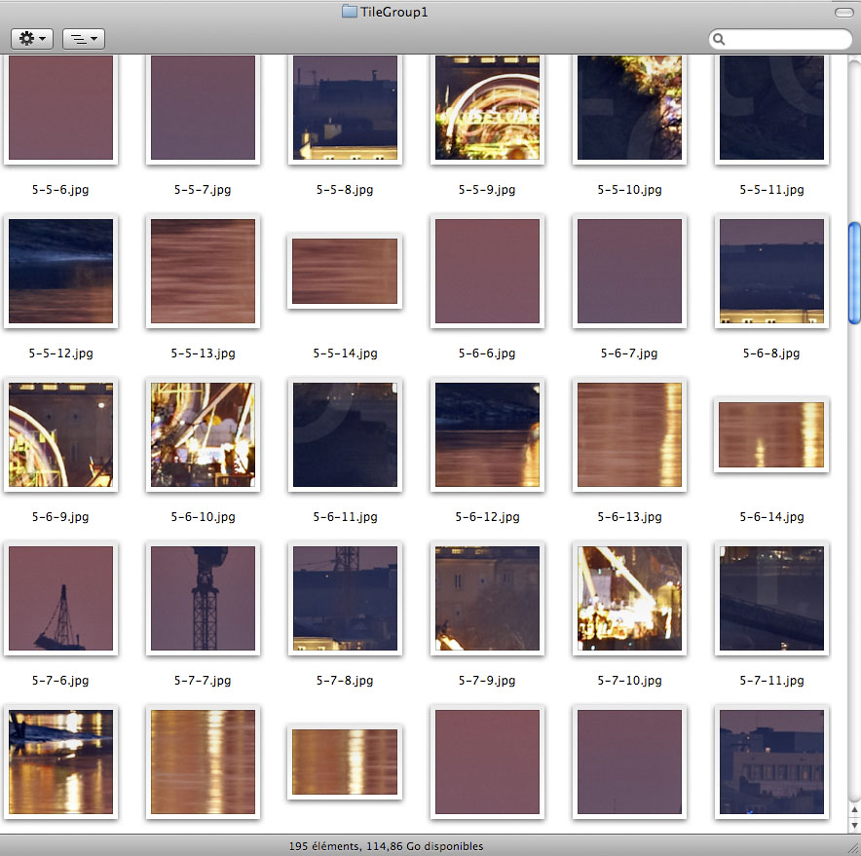This screenshot has width=861, height=856.
Task: Click file name 5-6-12.jpg
Action: coord(488,517)
